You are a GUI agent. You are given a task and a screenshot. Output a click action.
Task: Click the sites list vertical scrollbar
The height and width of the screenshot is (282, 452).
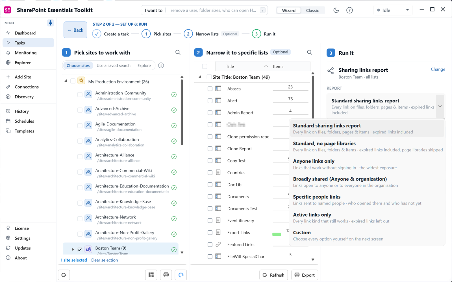tap(182, 113)
